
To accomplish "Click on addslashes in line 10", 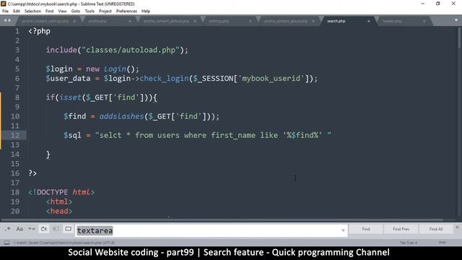I will coord(121,116).
